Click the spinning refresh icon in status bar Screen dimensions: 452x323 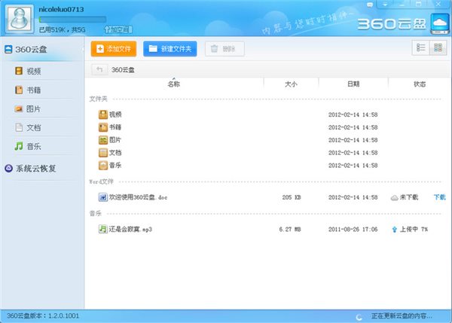pos(359,317)
